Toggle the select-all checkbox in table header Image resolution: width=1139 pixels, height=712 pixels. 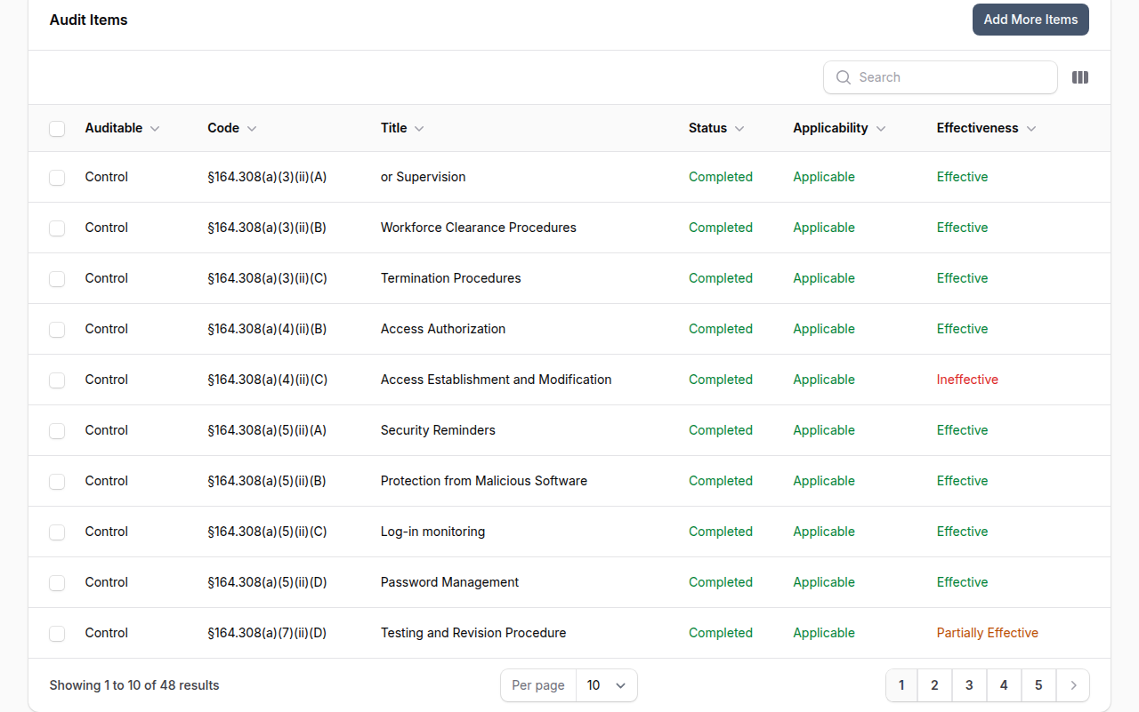pos(57,128)
